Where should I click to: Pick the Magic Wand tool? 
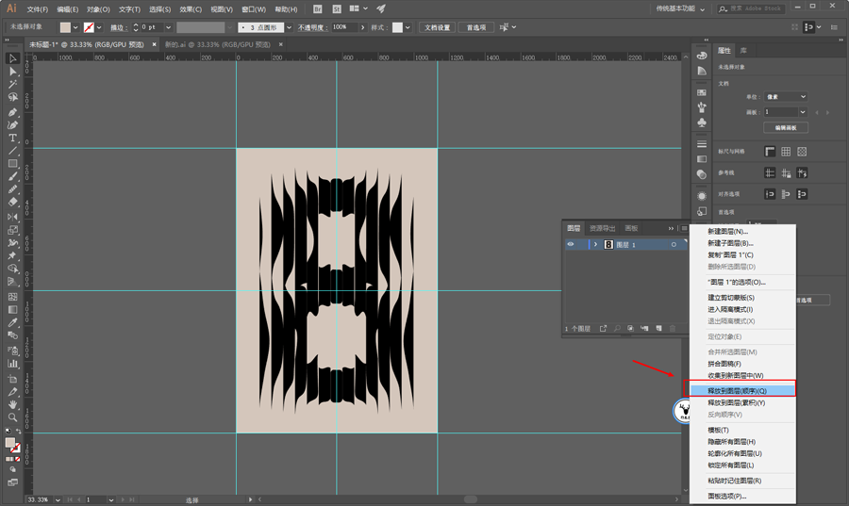[x=13, y=85]
